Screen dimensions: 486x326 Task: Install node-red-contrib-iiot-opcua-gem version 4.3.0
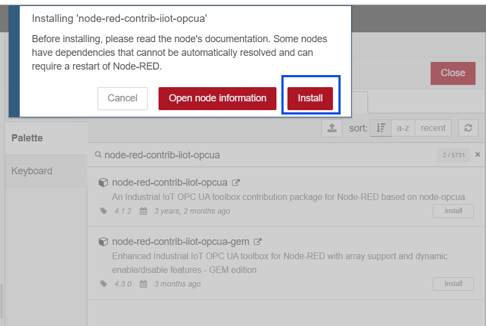click(453, 284)
